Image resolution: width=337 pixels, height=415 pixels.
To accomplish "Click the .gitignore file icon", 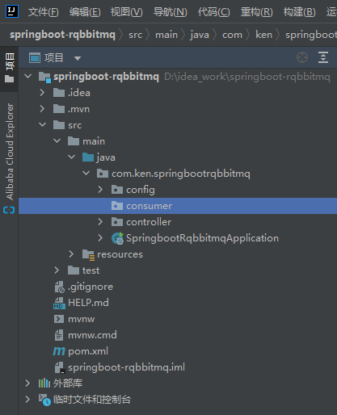I will point(59,287).
